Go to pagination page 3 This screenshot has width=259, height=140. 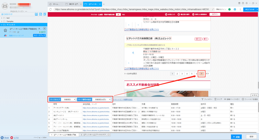click(182, 74)
